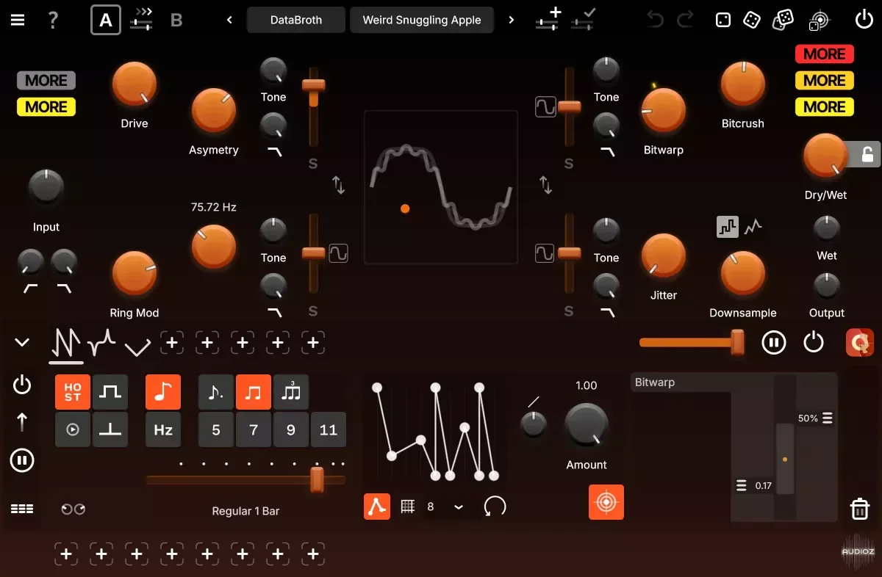Toggle power button next to the pause icon
The height and width of the screenshot is (577, 882).
click(x=814, y=342)
